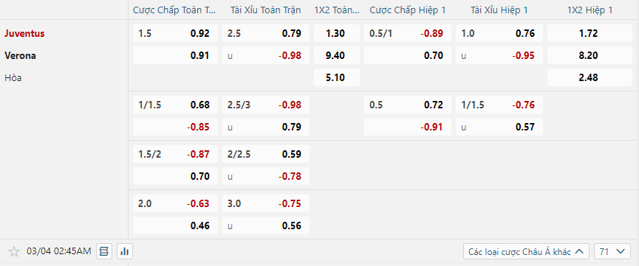639x266 pixels.
Task: Collapse the Các loại cược Châu Á khác list
Action: click(526, 252)
